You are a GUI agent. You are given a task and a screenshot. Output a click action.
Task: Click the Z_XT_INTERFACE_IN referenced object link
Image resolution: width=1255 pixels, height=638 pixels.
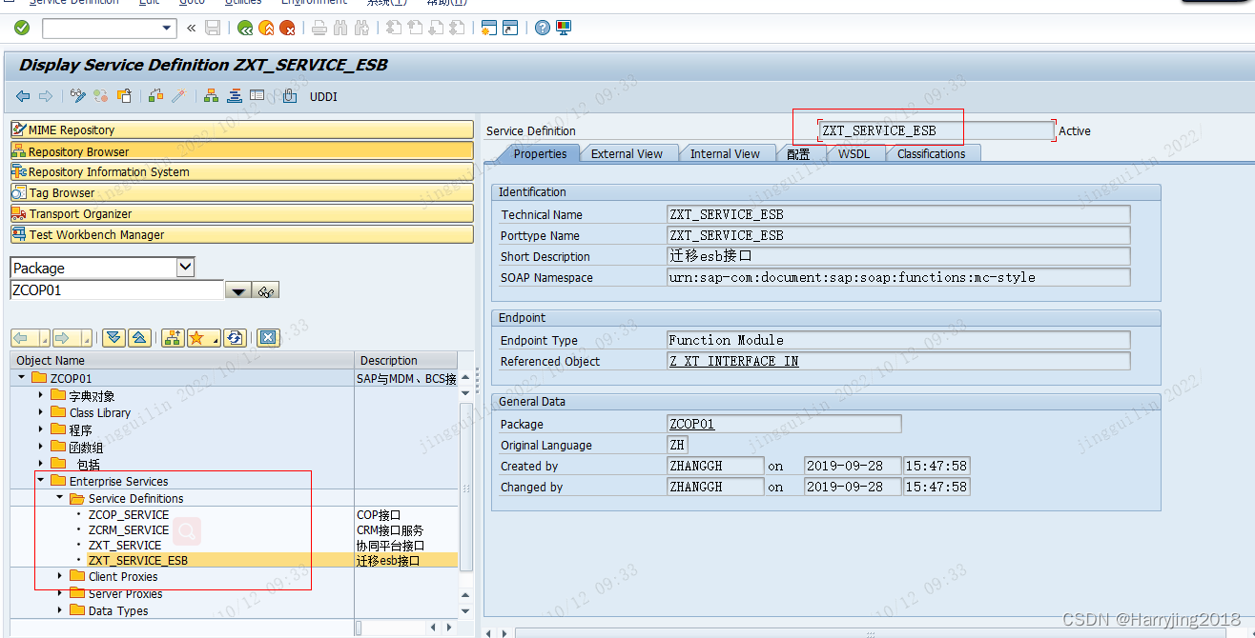point(733,361)
